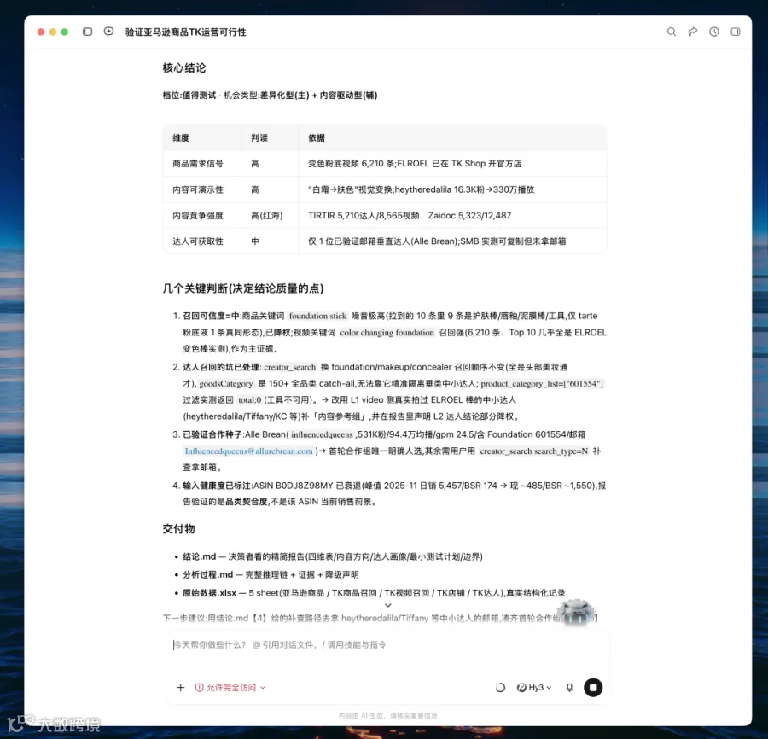Click the color changing foundation code tag

387,333
